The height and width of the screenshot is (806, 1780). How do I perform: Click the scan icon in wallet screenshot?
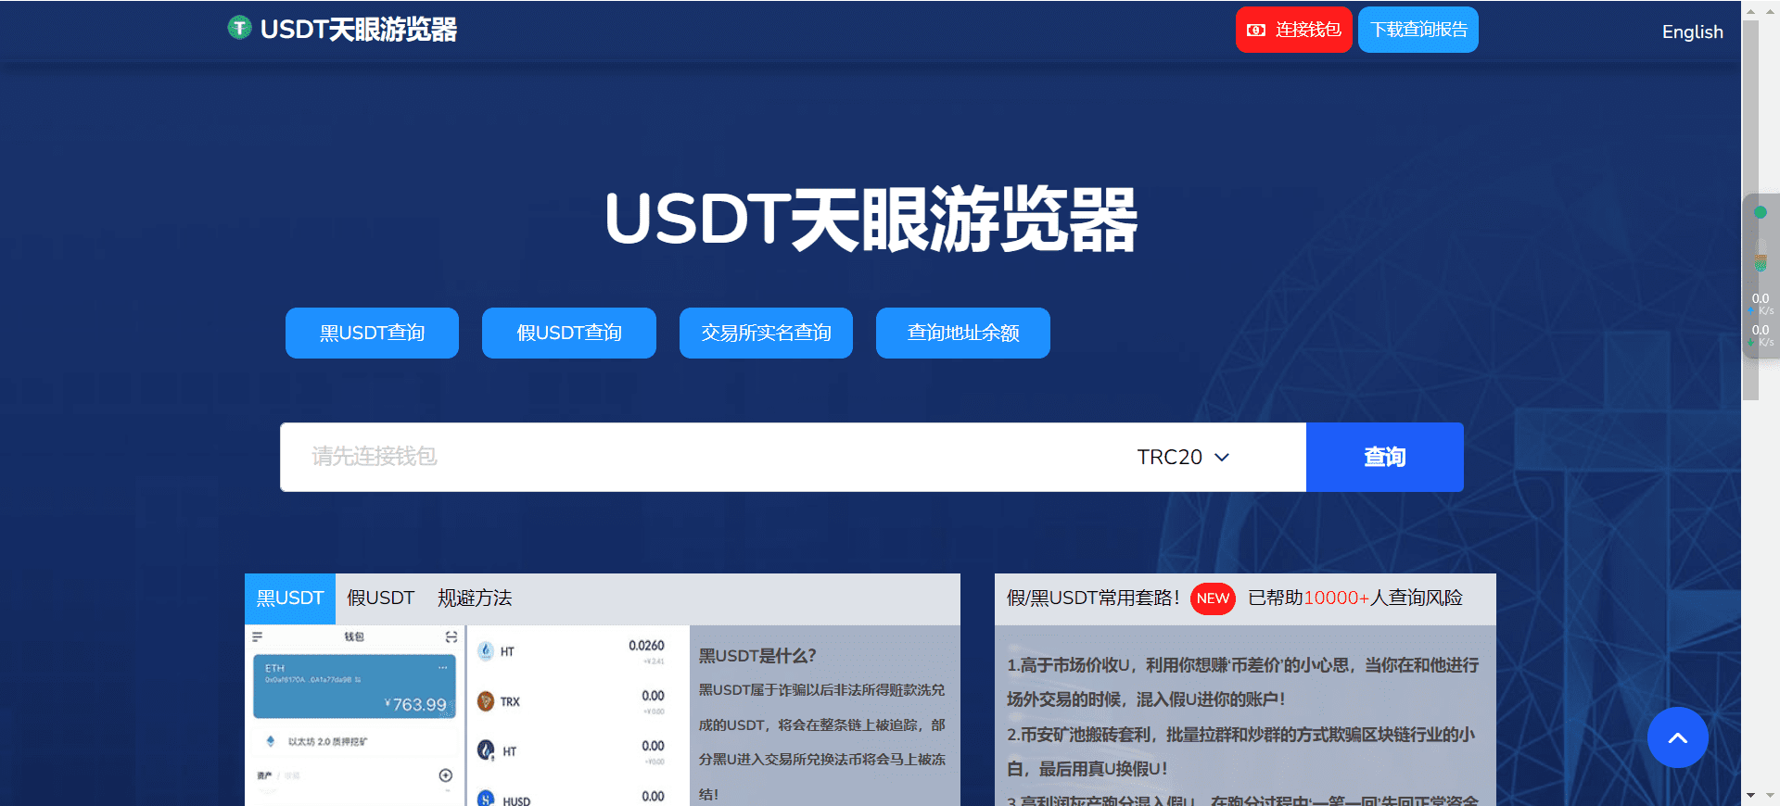tap(451, 636)
